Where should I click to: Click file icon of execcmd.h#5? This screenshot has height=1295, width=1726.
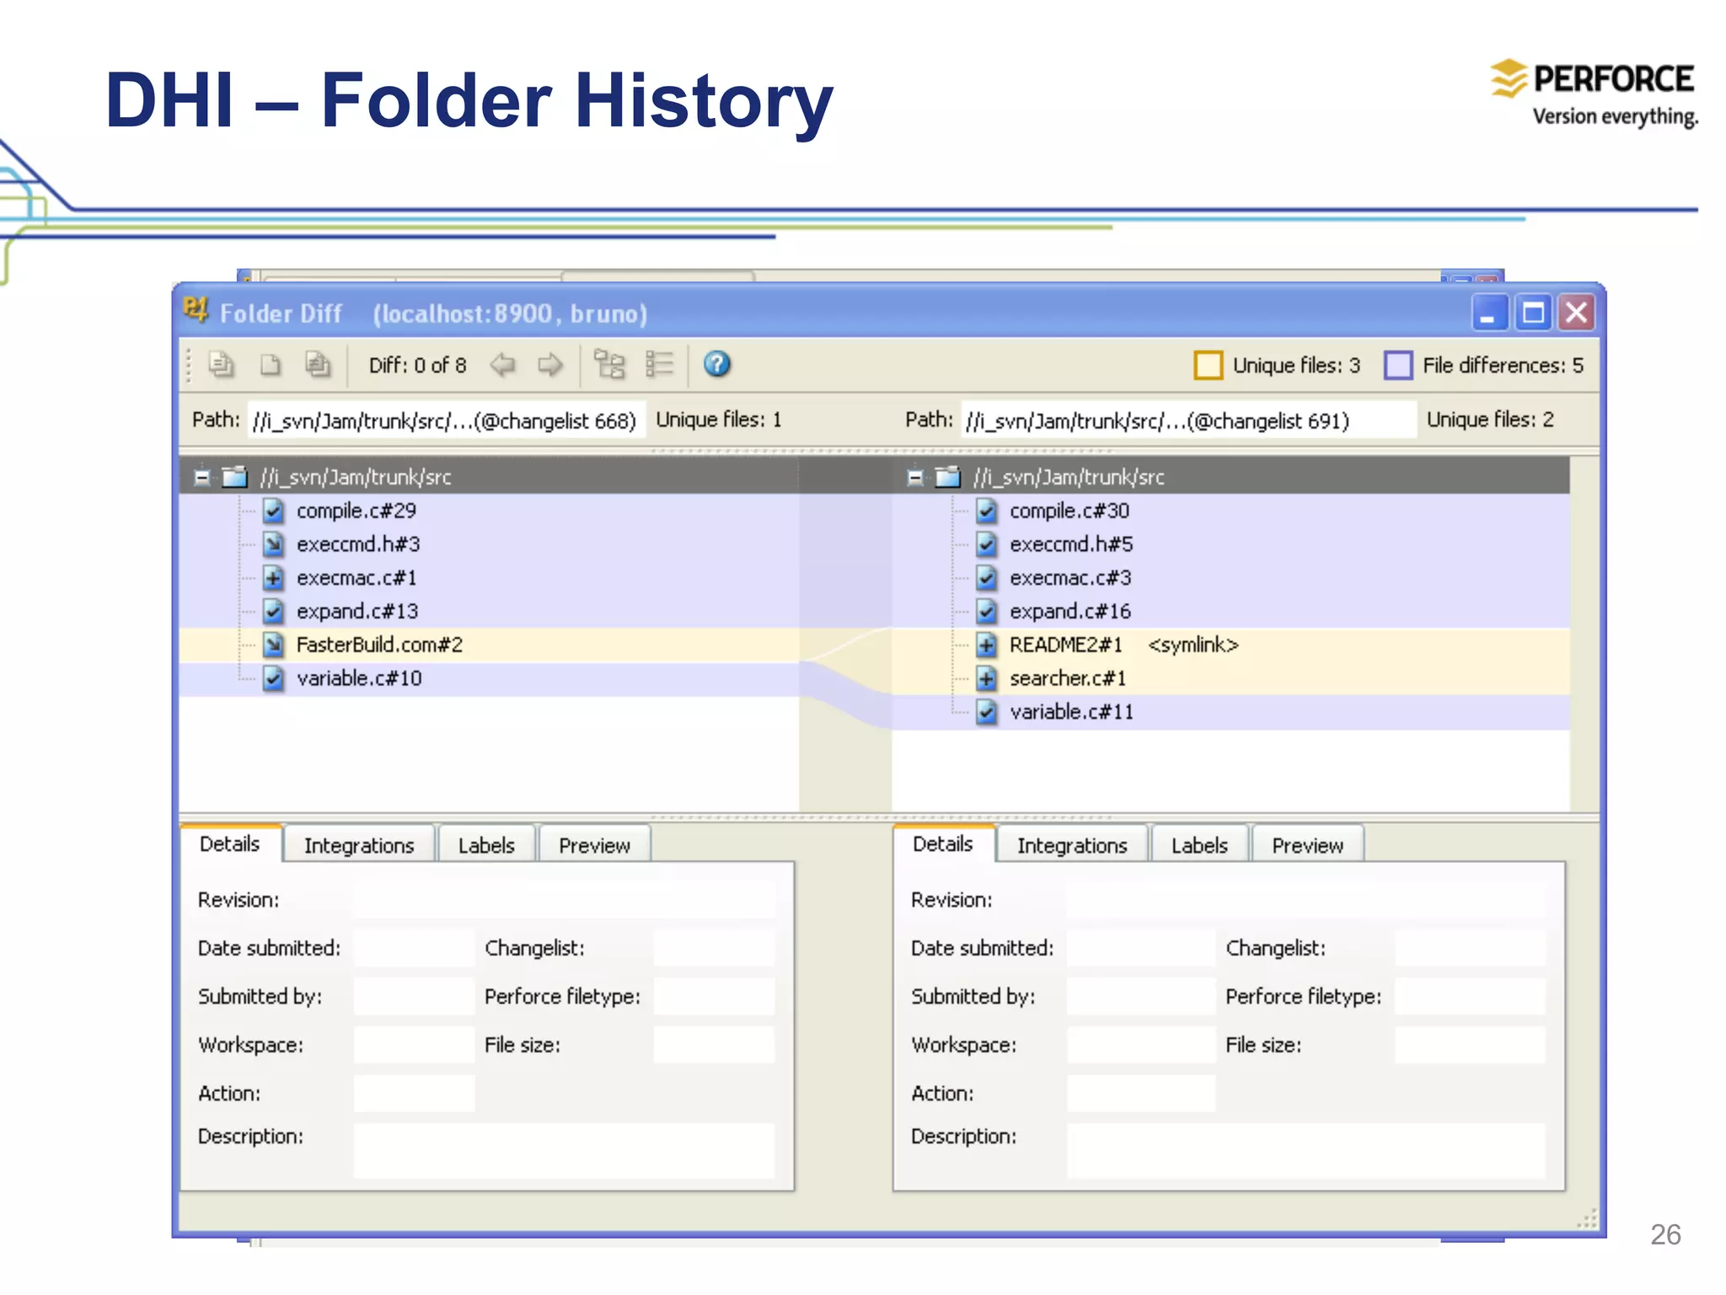986,544
